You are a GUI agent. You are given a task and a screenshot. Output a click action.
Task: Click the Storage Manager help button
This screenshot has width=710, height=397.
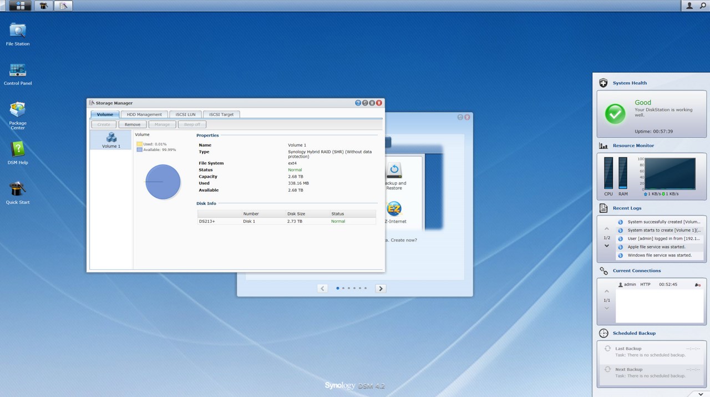(358, 103)
